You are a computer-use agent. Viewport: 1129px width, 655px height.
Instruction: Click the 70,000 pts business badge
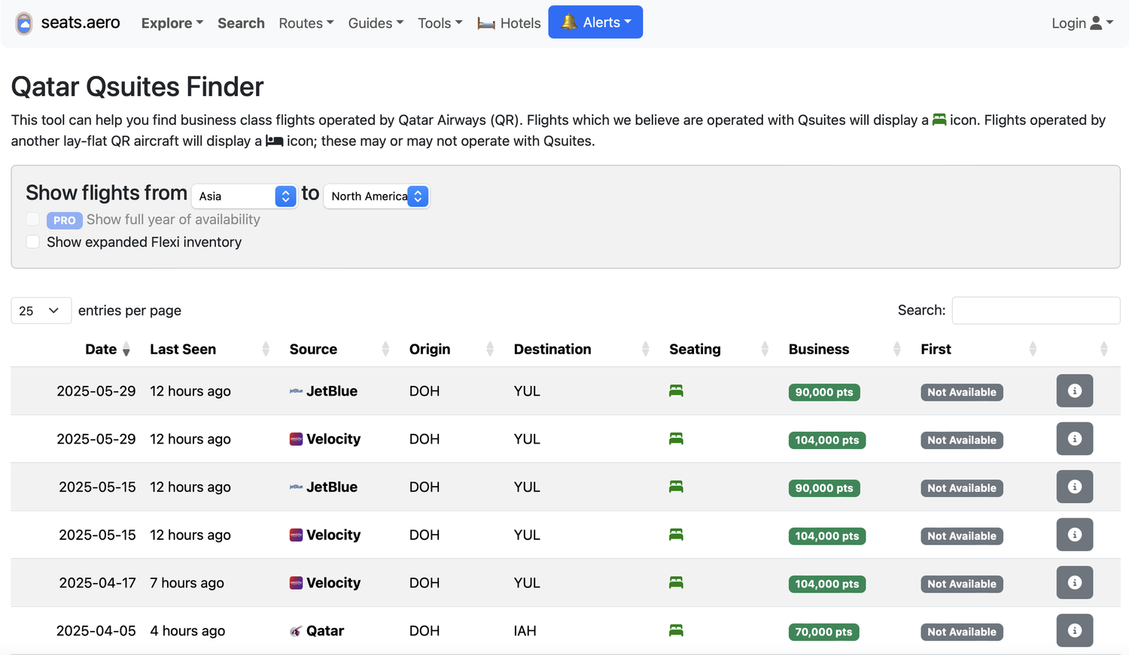(823, 632)
